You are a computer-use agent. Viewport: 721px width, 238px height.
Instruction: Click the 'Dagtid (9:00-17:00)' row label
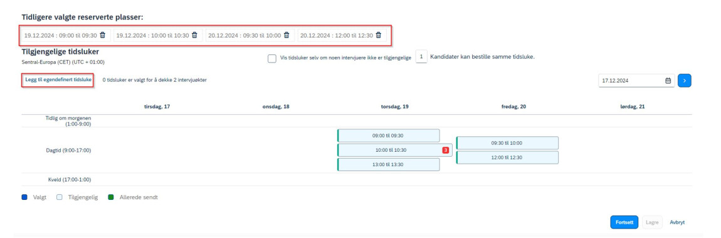tap(68, 150)
